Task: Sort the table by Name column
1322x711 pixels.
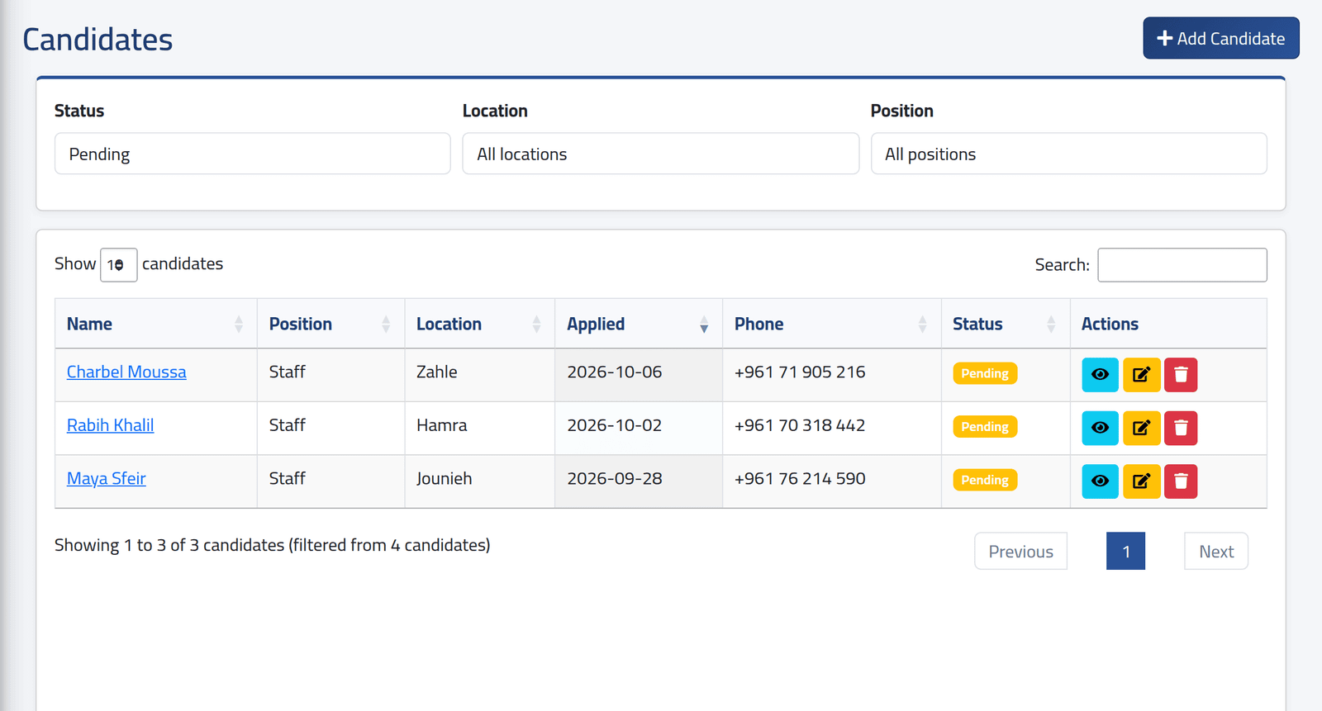Action: pos(155,324)
